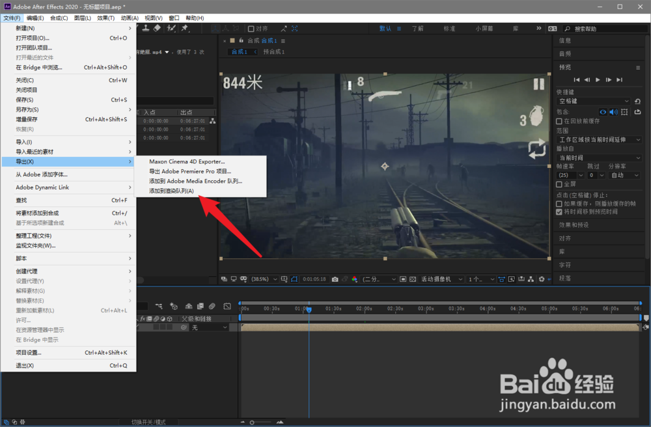Toggle transparency grid icon in viewer
The height and width of the screenshot is (427, 651).
click(x=413, y=279)
